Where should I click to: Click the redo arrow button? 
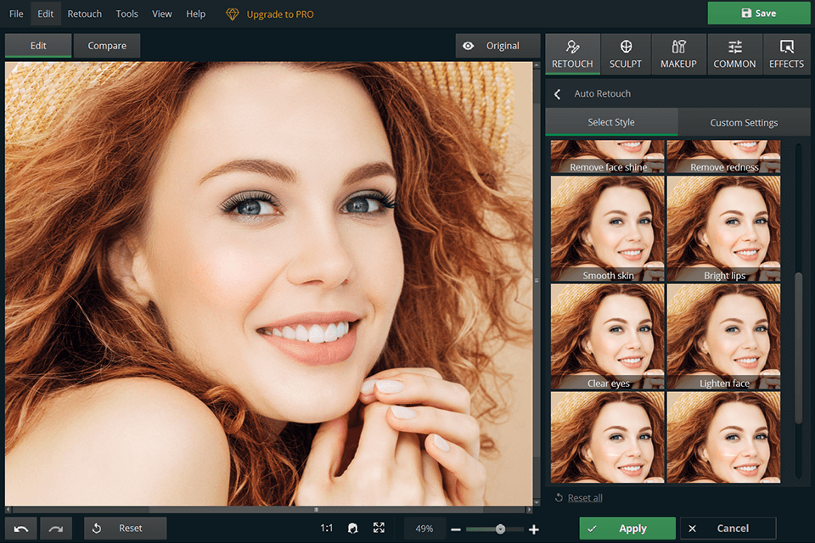click(x=56, y=529)
